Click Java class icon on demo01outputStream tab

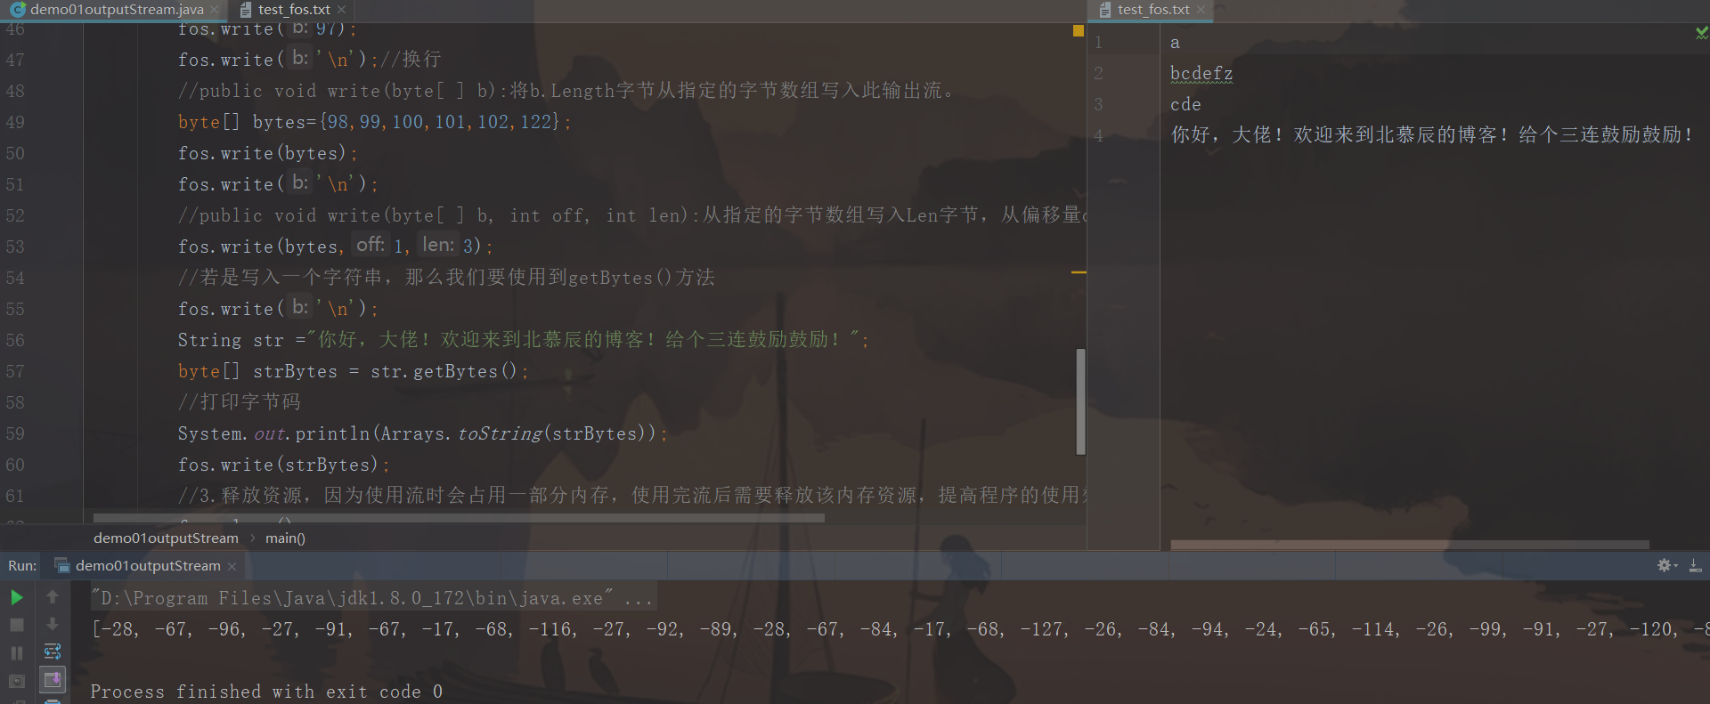[18, 10]
